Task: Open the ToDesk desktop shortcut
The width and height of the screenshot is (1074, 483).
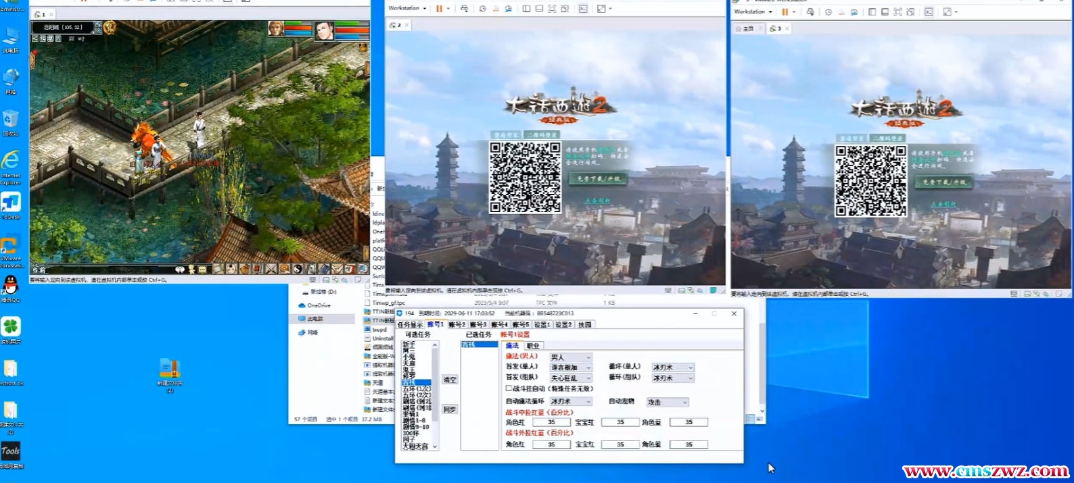Action: [11, 204]
